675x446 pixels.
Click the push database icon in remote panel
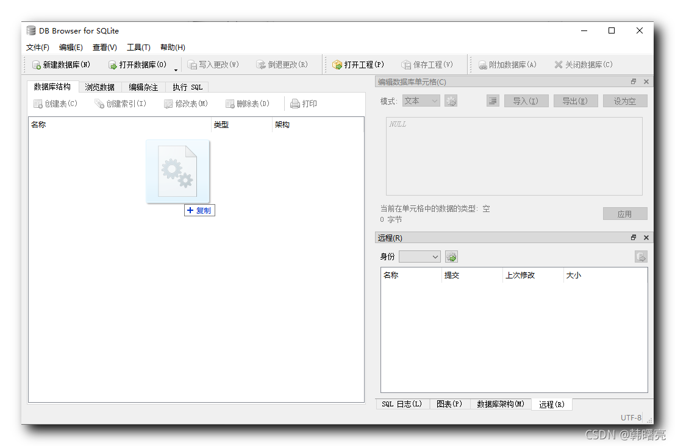641,257
